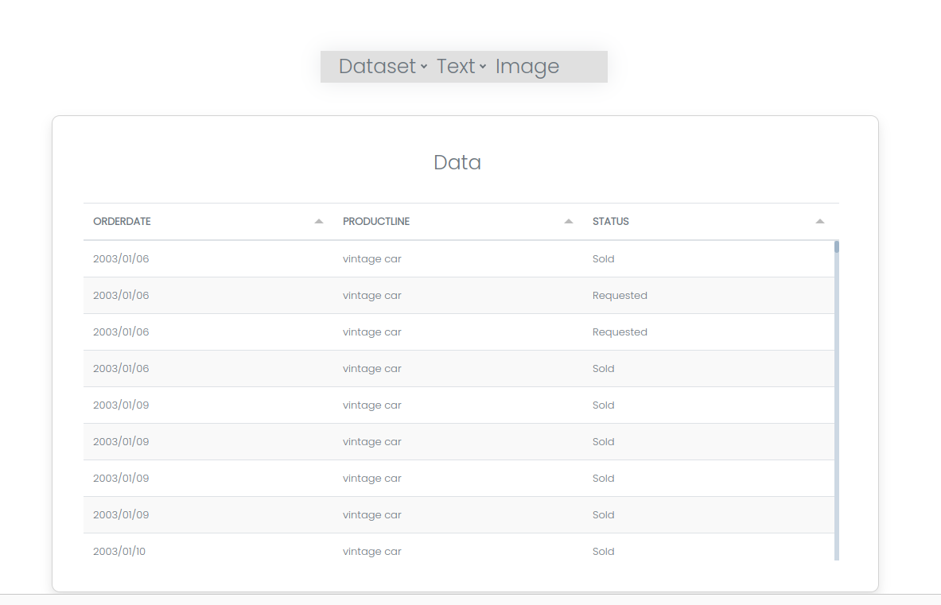Click the first Requested status cell

[x=620, y=296]
